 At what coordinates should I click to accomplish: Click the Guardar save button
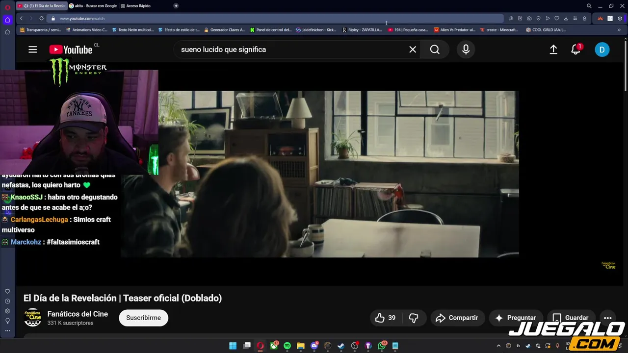point(570,318)
